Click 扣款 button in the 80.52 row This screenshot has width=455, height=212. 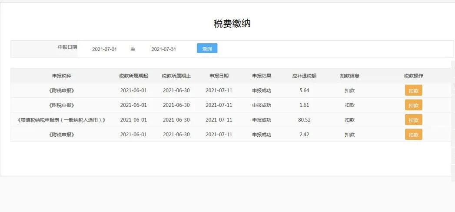tap(414, 120)
